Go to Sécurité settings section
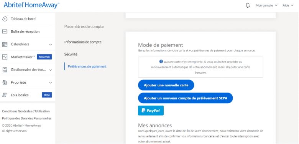 point(71,54)
